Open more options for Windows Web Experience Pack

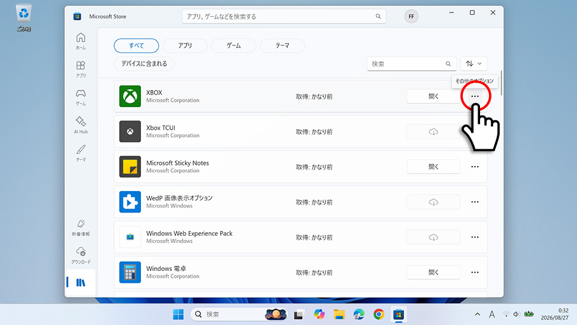click(x=475, y=237)
